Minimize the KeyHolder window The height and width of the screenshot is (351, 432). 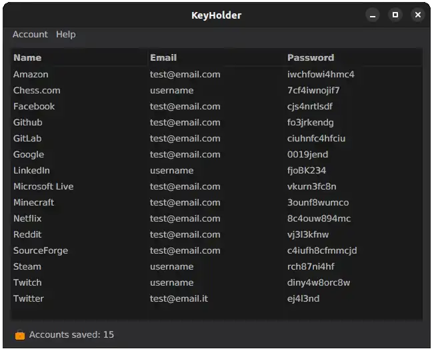click(373, 15)
